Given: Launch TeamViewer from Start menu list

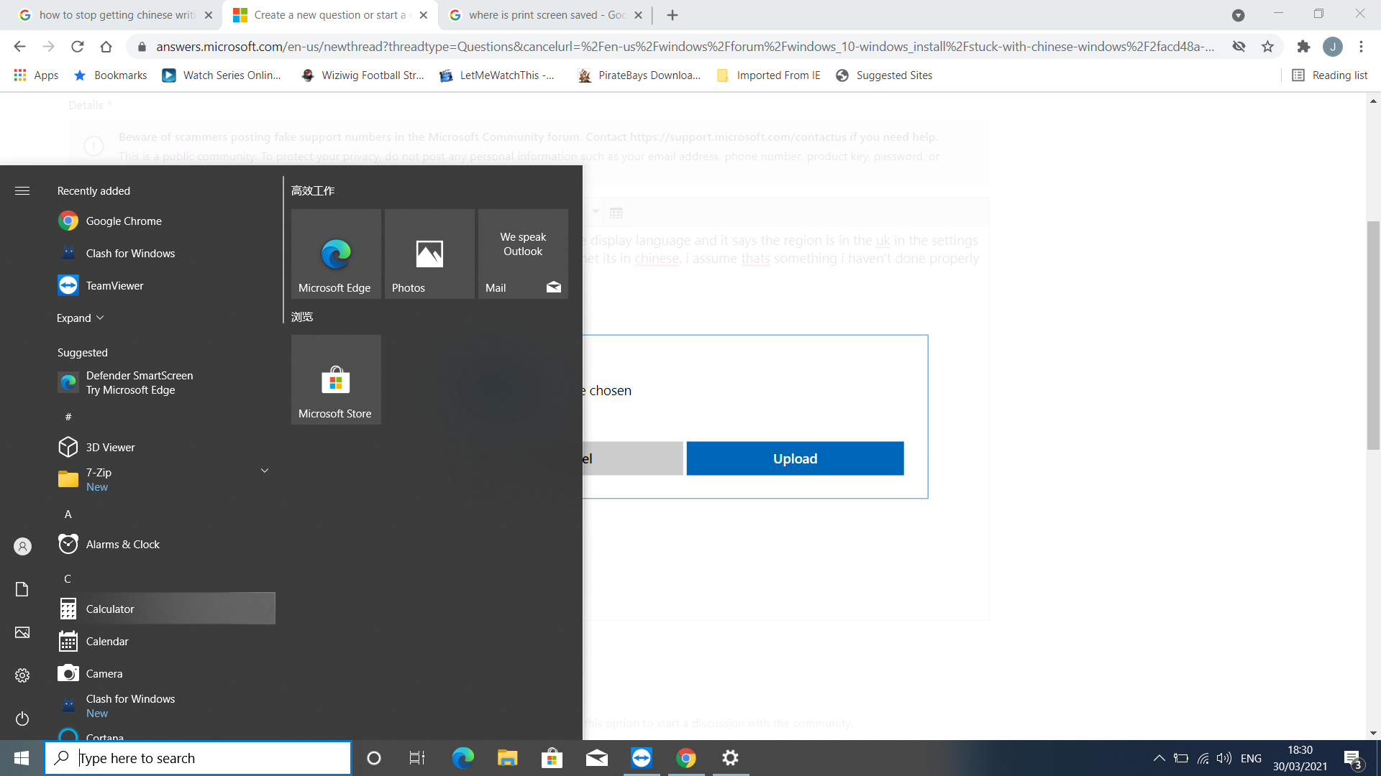Looking at the screenshot, I should point(165,286).
